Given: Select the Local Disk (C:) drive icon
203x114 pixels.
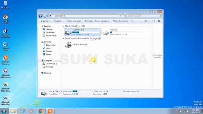Looking at the screenshot, I should (x=68, y=33).
